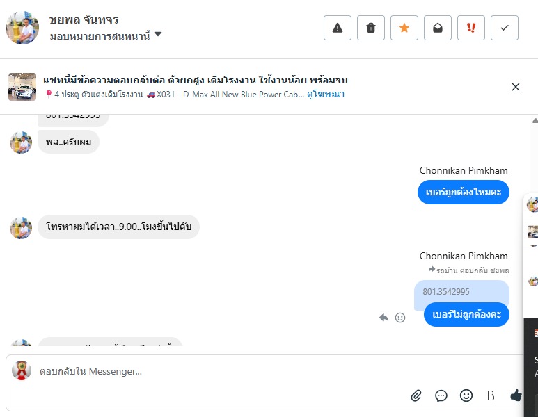Image resolution: width=538 pixels, height=417 pixels.
Task: Open the ดูโฆษณา ad link
Action: (326, 95)
